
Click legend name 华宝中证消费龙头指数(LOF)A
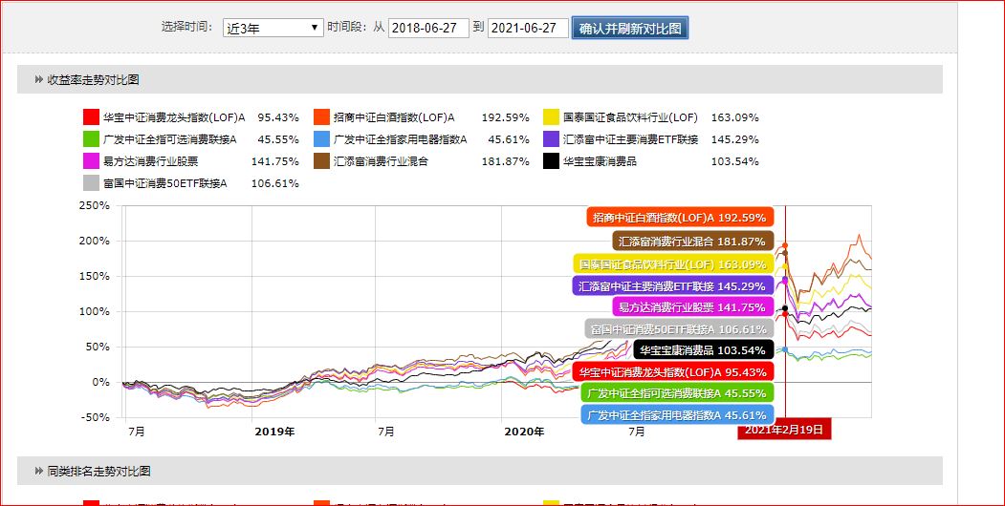tap(174, 117)
